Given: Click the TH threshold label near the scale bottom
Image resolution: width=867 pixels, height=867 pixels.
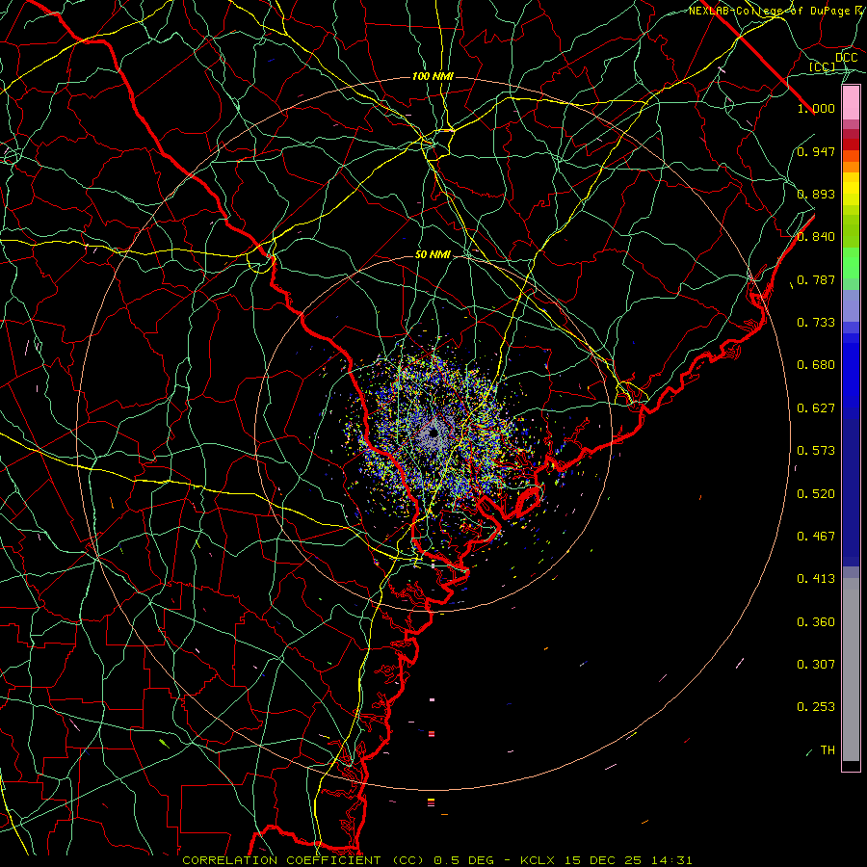Looking at the screenshot, I should click(828, 750).
